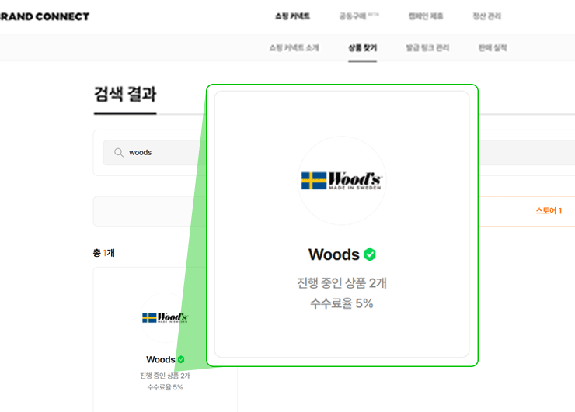
Task: Click the 진행 중인 상품 2개 text
Action: click(x=165, y=376)
